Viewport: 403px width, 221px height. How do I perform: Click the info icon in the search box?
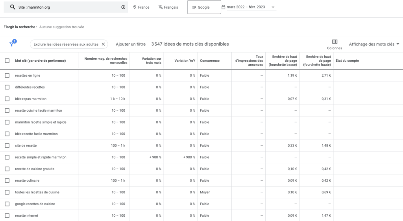pyautogui.click(x=123, y=7)
